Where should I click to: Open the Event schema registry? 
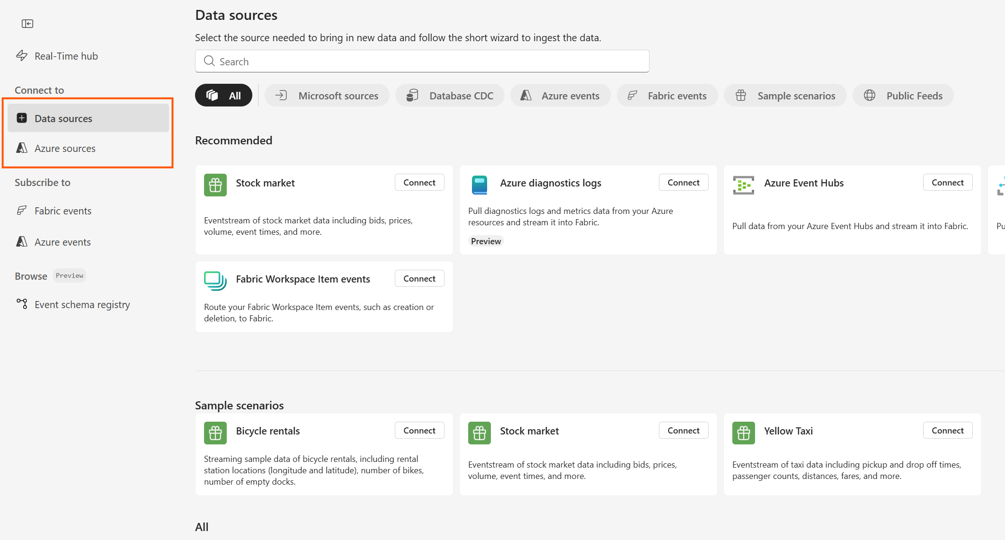pyautogui.click(x=81, y=304)
